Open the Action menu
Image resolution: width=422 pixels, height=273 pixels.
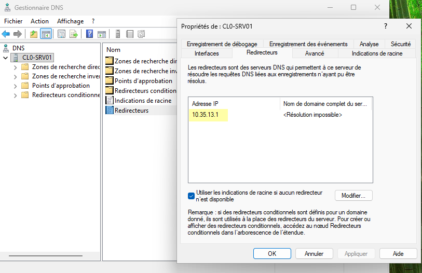(39, 21)
